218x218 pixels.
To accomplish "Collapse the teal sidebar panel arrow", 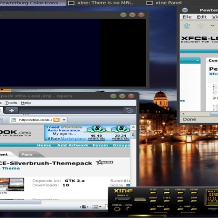I will click(197, 60).
